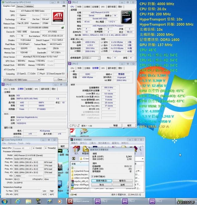Open 快取 tab in the top CPU-Z window
Image resolution: width=197 pixels, height=205 pixels.
[x=79, y=7]
